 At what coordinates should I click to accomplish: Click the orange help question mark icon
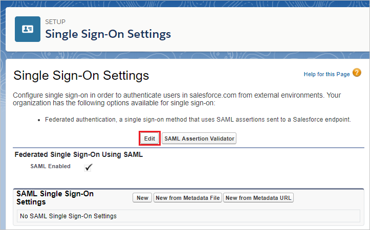pyautogui.click(x=357, y=73)
